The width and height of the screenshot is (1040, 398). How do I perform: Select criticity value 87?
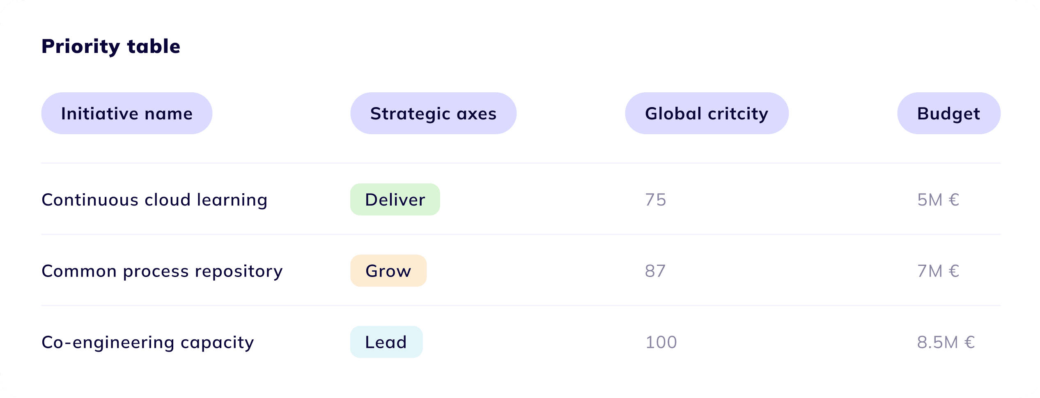(655, 271)
